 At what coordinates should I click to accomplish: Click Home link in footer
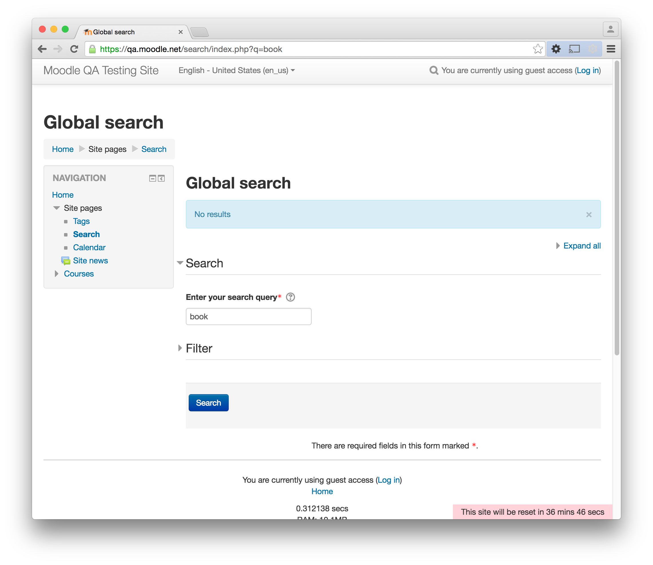coord(322,491)
